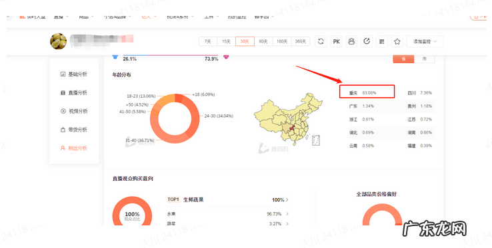Expand the TOP1 生鲜蔬果 100% arrow
The image size is (492, 248).
click(287, 199)
